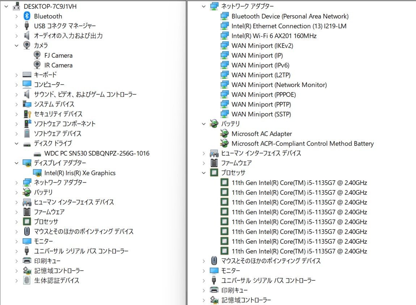This screenshot has height=305, width=416.
Task: Select 印刷キュー in right pane
Action: tap(234, 290)
